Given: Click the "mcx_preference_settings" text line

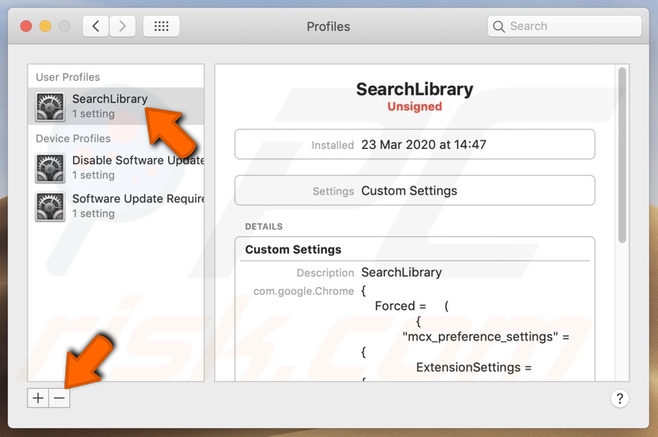Looking at the screenshot, I should pyautogui.click(x=486, y=337).
